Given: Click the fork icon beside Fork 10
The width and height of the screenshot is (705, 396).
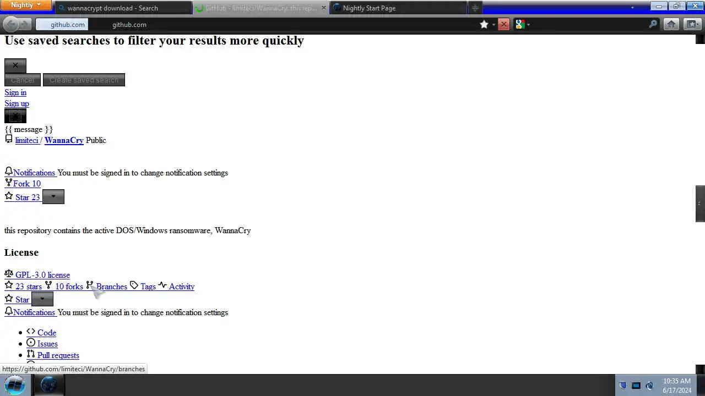Looking at the screenshot, I should coord(8,183).
